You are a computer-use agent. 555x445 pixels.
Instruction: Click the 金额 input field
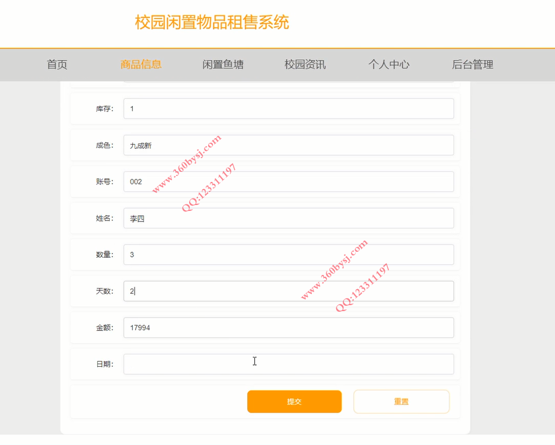(289, 328)
